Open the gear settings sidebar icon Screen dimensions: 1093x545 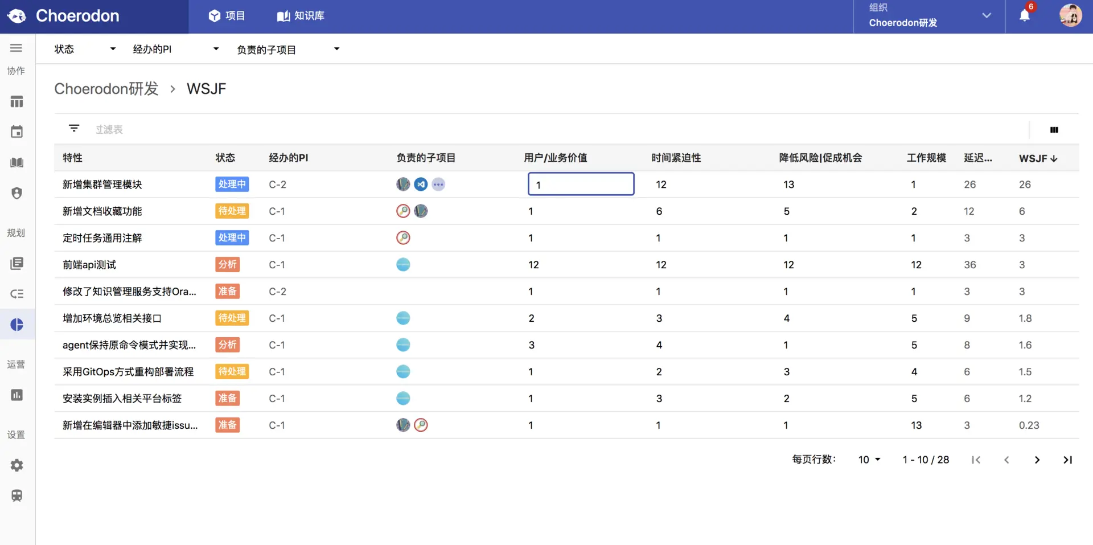[17, 465]
